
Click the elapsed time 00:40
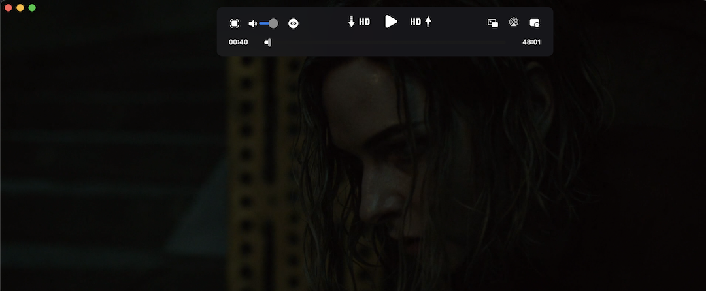tap(238, 42)
